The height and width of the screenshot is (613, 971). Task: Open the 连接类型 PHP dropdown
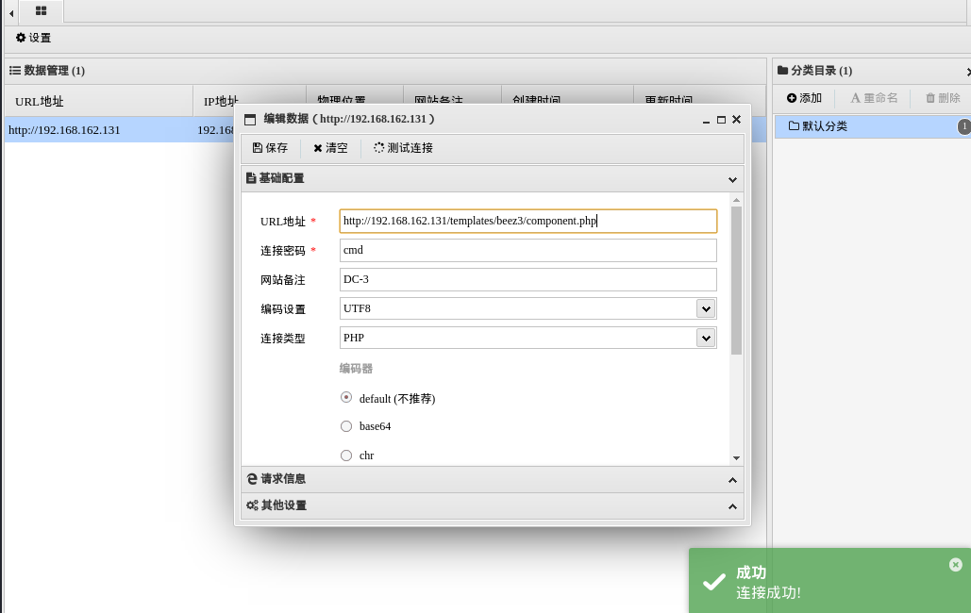click(x=528, y=338)
